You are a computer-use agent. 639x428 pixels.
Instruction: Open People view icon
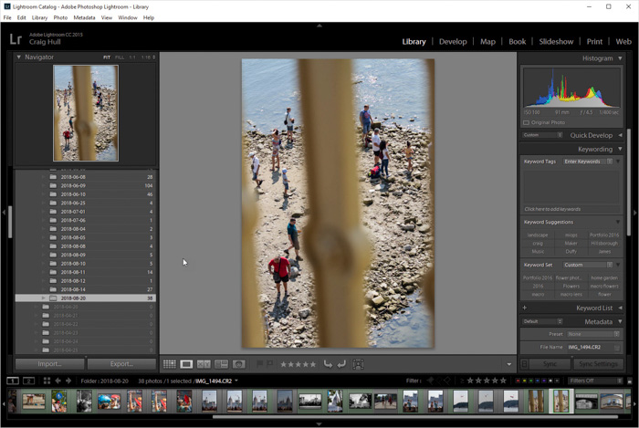pos(239,364)
